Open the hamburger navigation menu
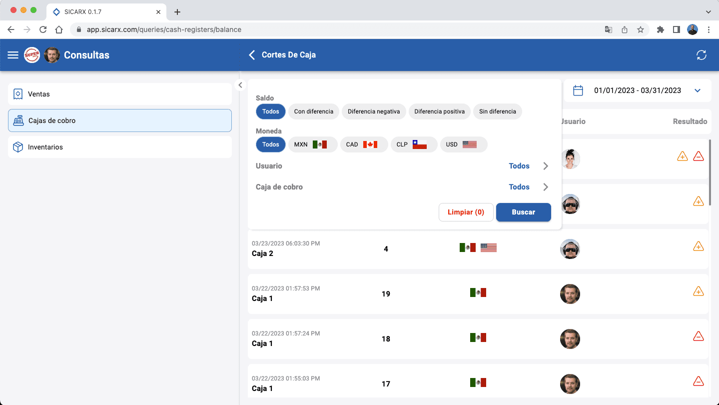Image resolution: width=719 pixels, height=405 pixels. (x=13, y=55)
